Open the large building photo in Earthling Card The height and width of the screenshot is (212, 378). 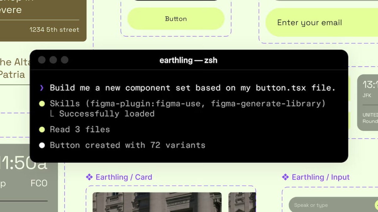tap(157, 202)
